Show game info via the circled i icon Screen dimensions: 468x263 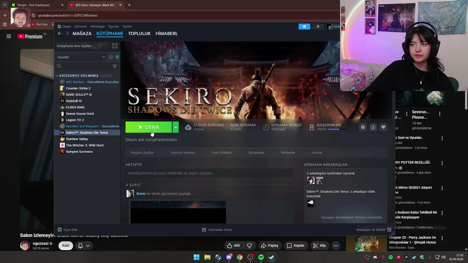click(373, 127)
